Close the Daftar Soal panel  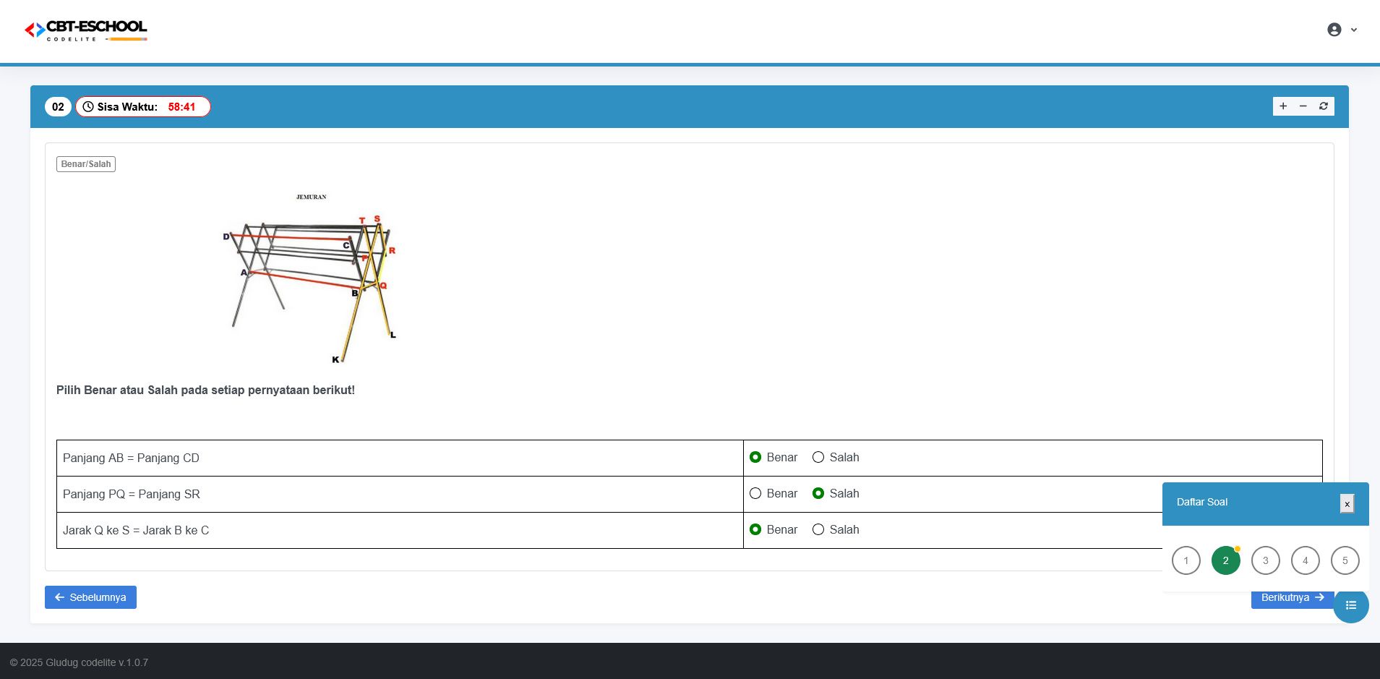[1346, 503]
